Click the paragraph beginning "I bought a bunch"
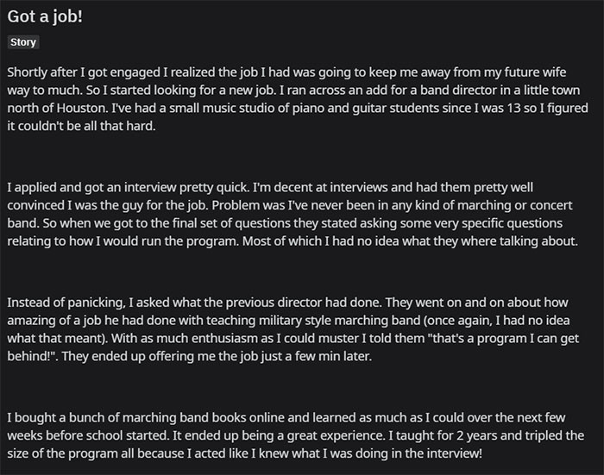Screen dimensions: 604x475 pyautogui.click(x=293, y=434)
